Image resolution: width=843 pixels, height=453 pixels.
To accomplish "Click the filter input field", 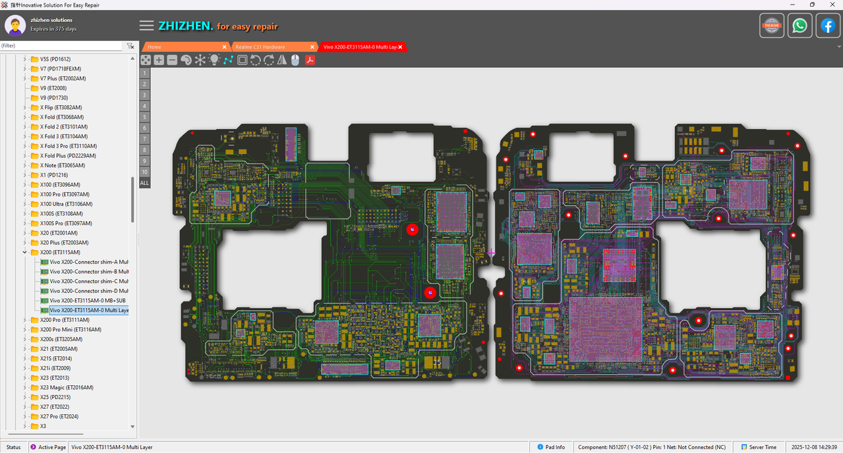I will coord(61,46).
